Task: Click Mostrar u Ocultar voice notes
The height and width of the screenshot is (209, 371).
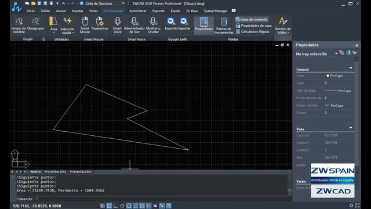Action: (x=153, y=25)
